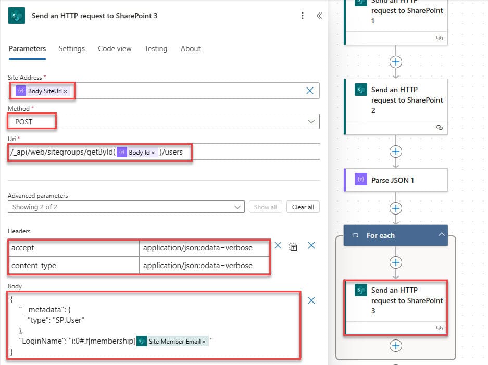Remove the Site Member Email token
This screenshot has width=488, height=365.
(204, 342)
